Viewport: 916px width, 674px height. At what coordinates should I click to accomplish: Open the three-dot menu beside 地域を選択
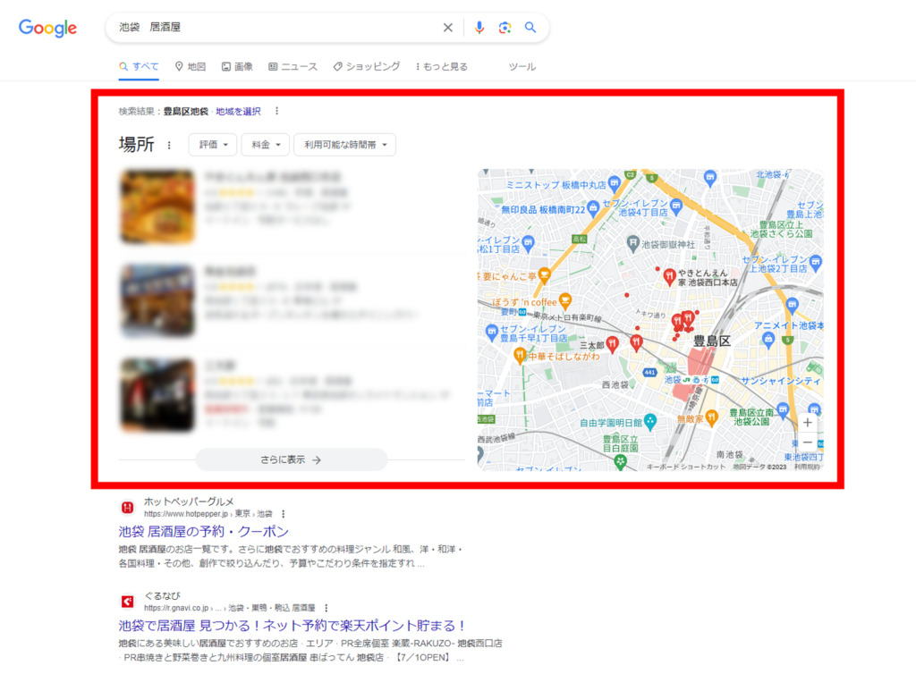277,111
